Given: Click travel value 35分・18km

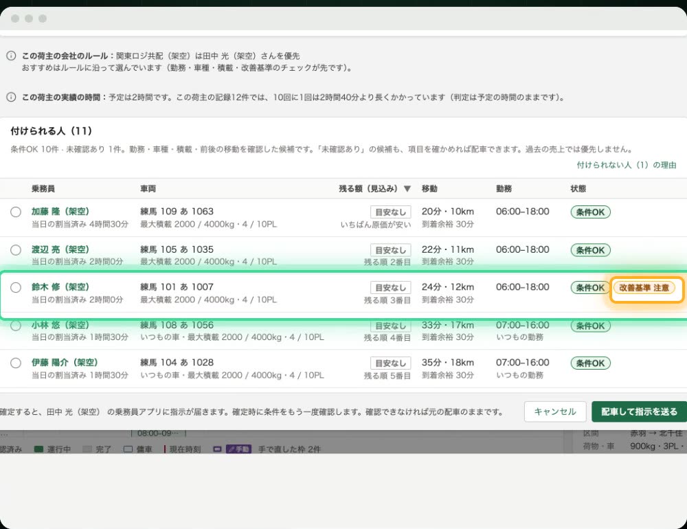Looking at the screenshot, I should (448, 363).
